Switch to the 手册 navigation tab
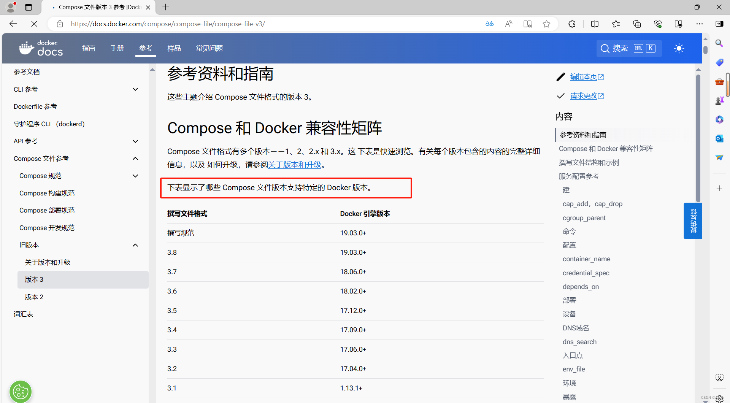 point(117,48)
